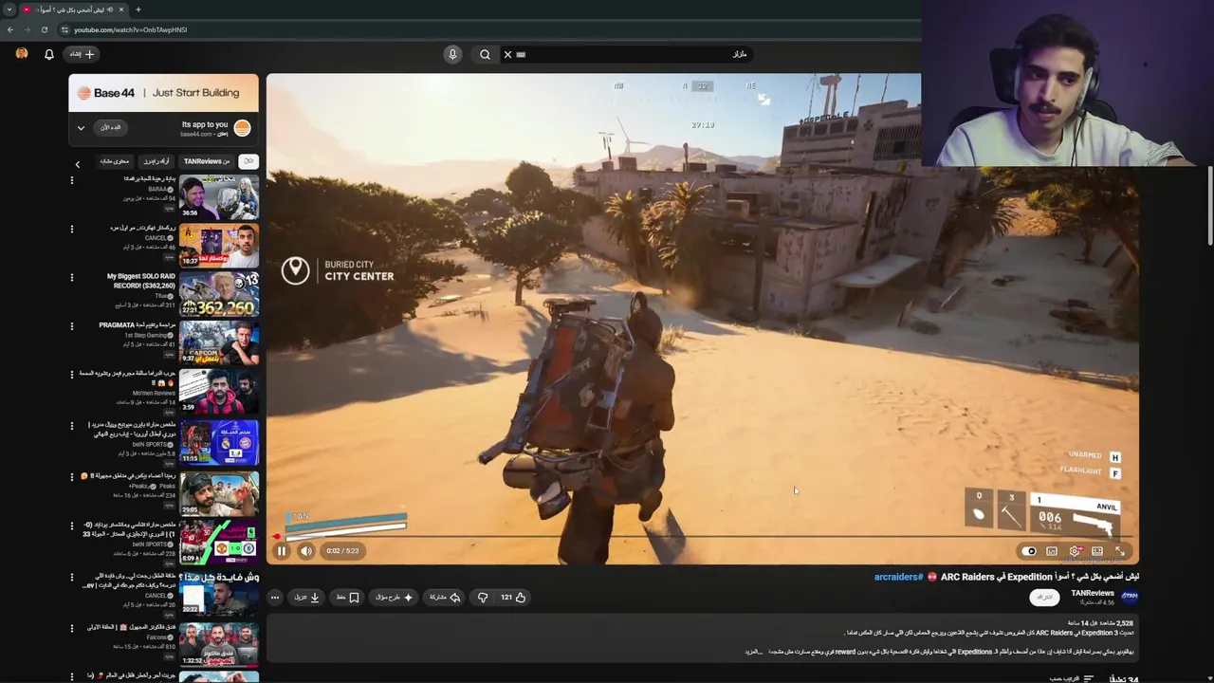Toggle the autoplay switch in player
1214x683 pixels.
tap(1029, 551)
